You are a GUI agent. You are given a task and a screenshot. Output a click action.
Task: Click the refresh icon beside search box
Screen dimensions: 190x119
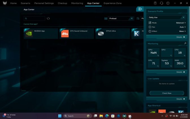(x=48, y=18)
